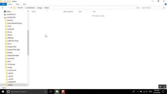The image size is (167, 94).
Task: Select the xampp folder in tree
Action: [x=10, y=67]
